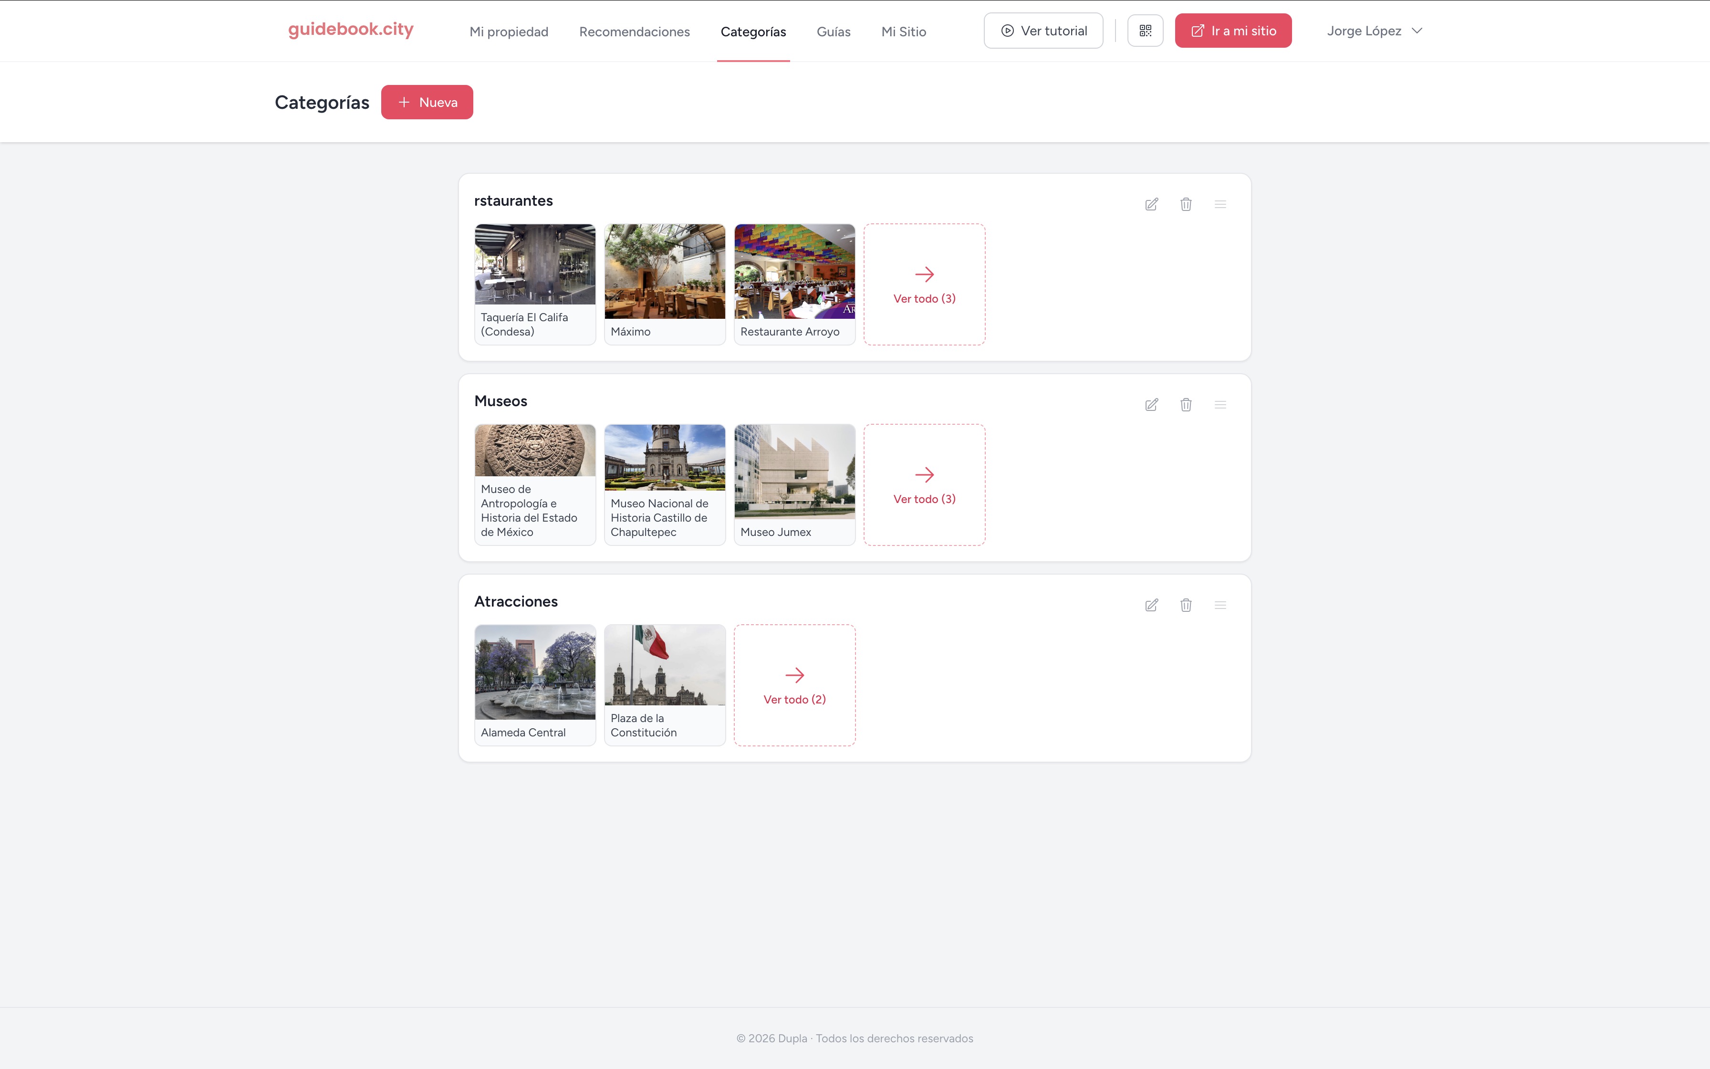Open the Museo Jumex card
This screenshot has height=1069, width=1710.
pyautogui.click(x=794, y=485)
